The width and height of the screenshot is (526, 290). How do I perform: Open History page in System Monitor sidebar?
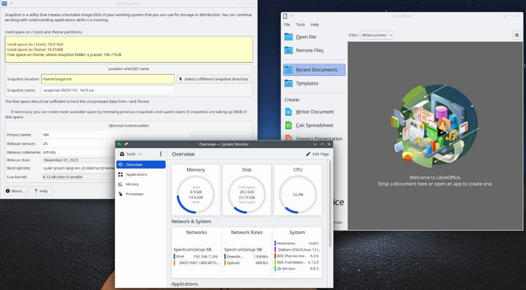tap(141, 184)
